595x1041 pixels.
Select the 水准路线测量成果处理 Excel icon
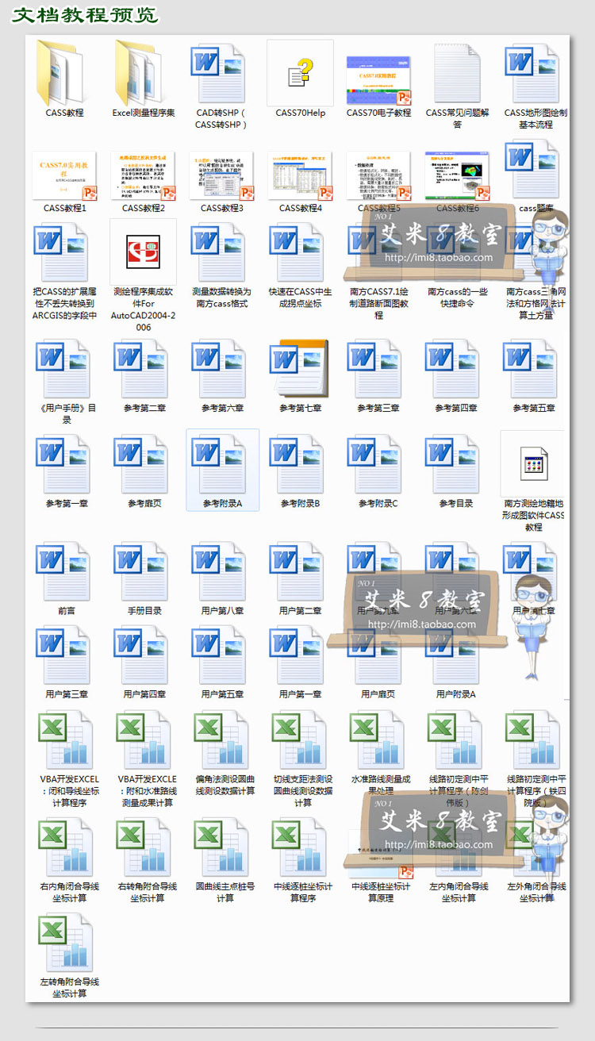(x=378, y=741)
